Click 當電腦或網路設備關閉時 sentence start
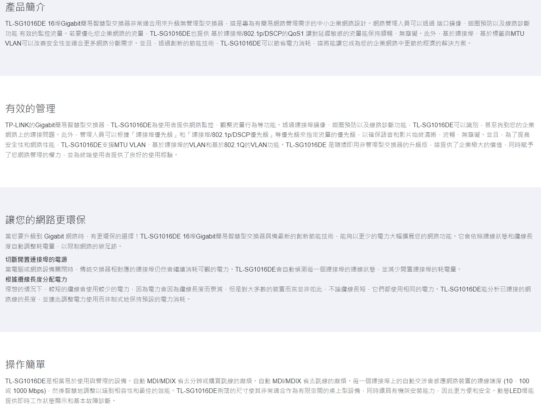Viewport: 541px width, 407px height. pos(39,269)
